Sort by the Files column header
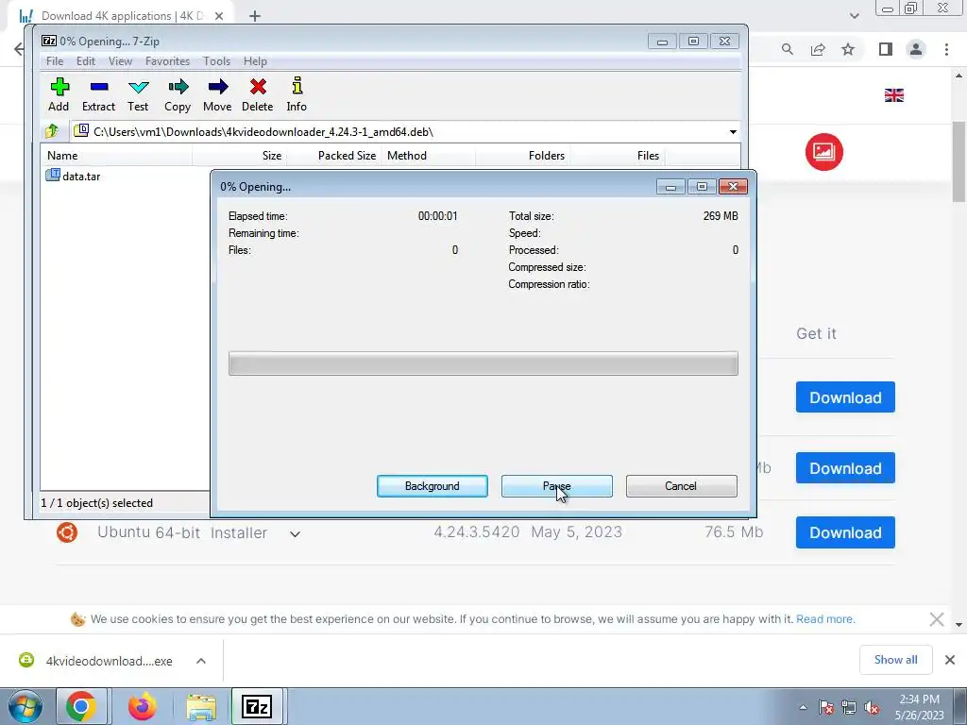This screenshot has height=725, width=967. pos(617,156)
